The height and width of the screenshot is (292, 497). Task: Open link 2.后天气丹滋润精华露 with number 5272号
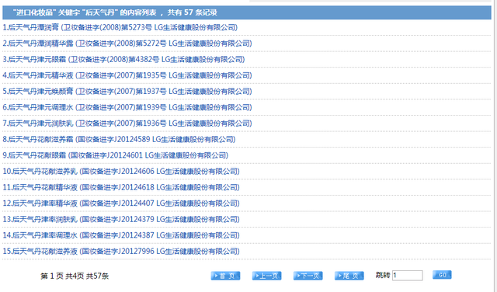127,43
